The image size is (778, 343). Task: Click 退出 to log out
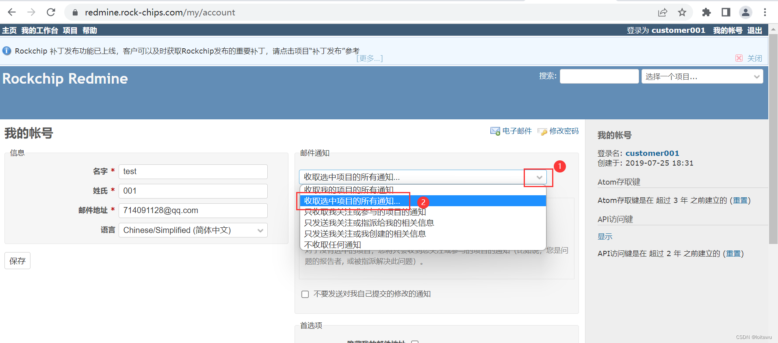(x=754, y=30)
